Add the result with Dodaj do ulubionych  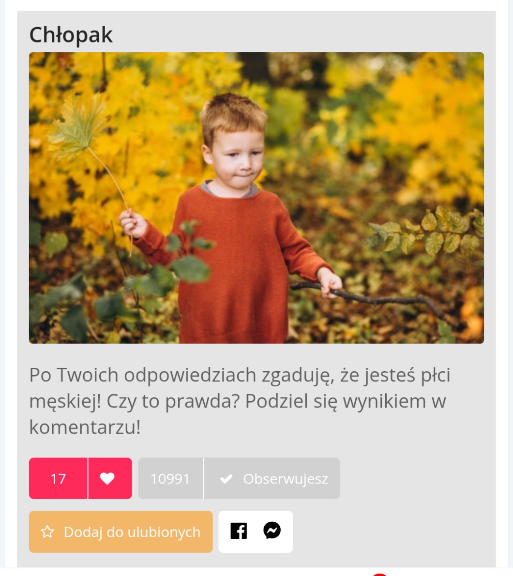121,531
